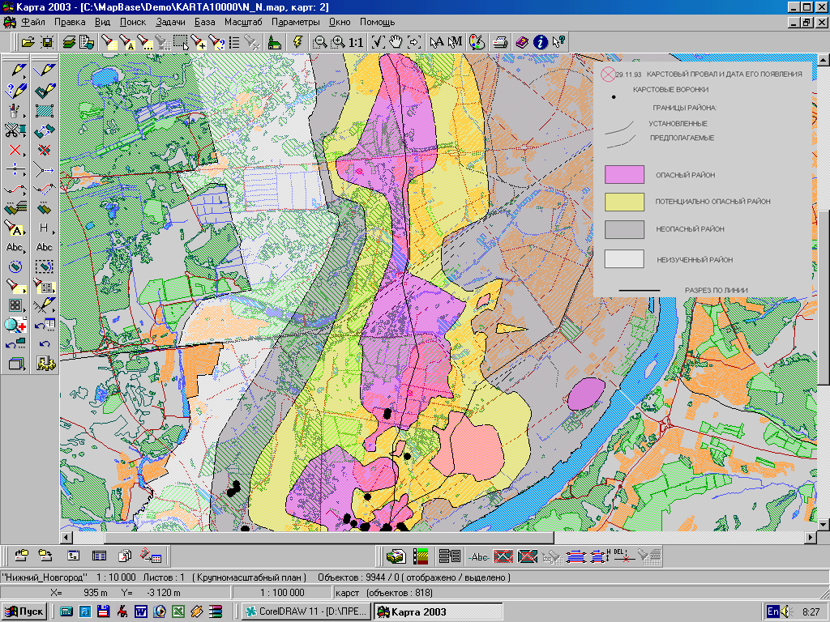Open the color palette icon

pyautogui.click(x=477, y=41)
